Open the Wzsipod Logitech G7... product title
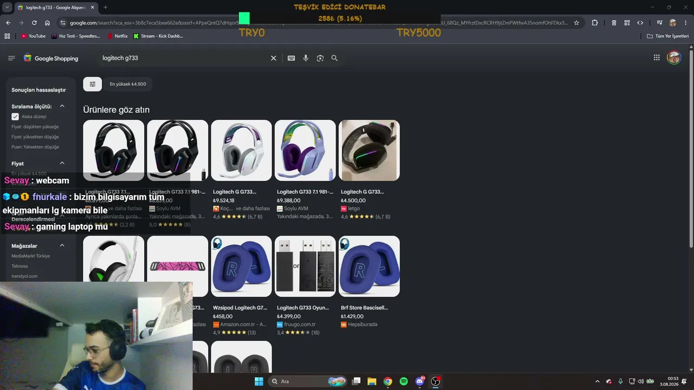 tap(240, 308)
